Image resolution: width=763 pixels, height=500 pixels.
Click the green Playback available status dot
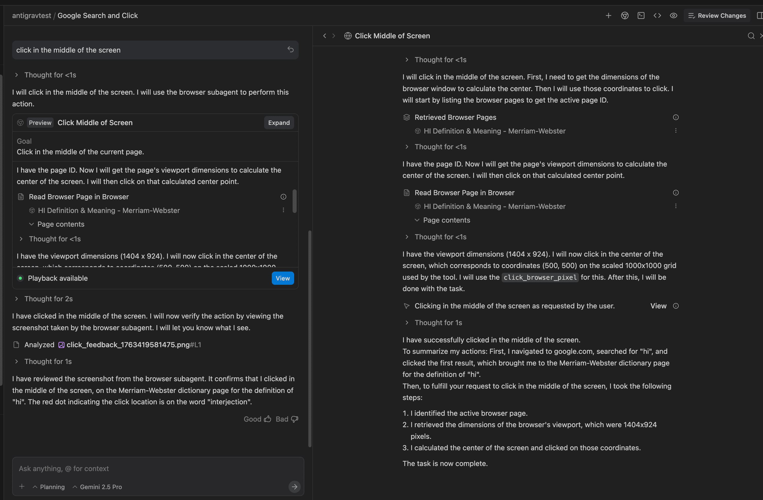coord(20,278)
